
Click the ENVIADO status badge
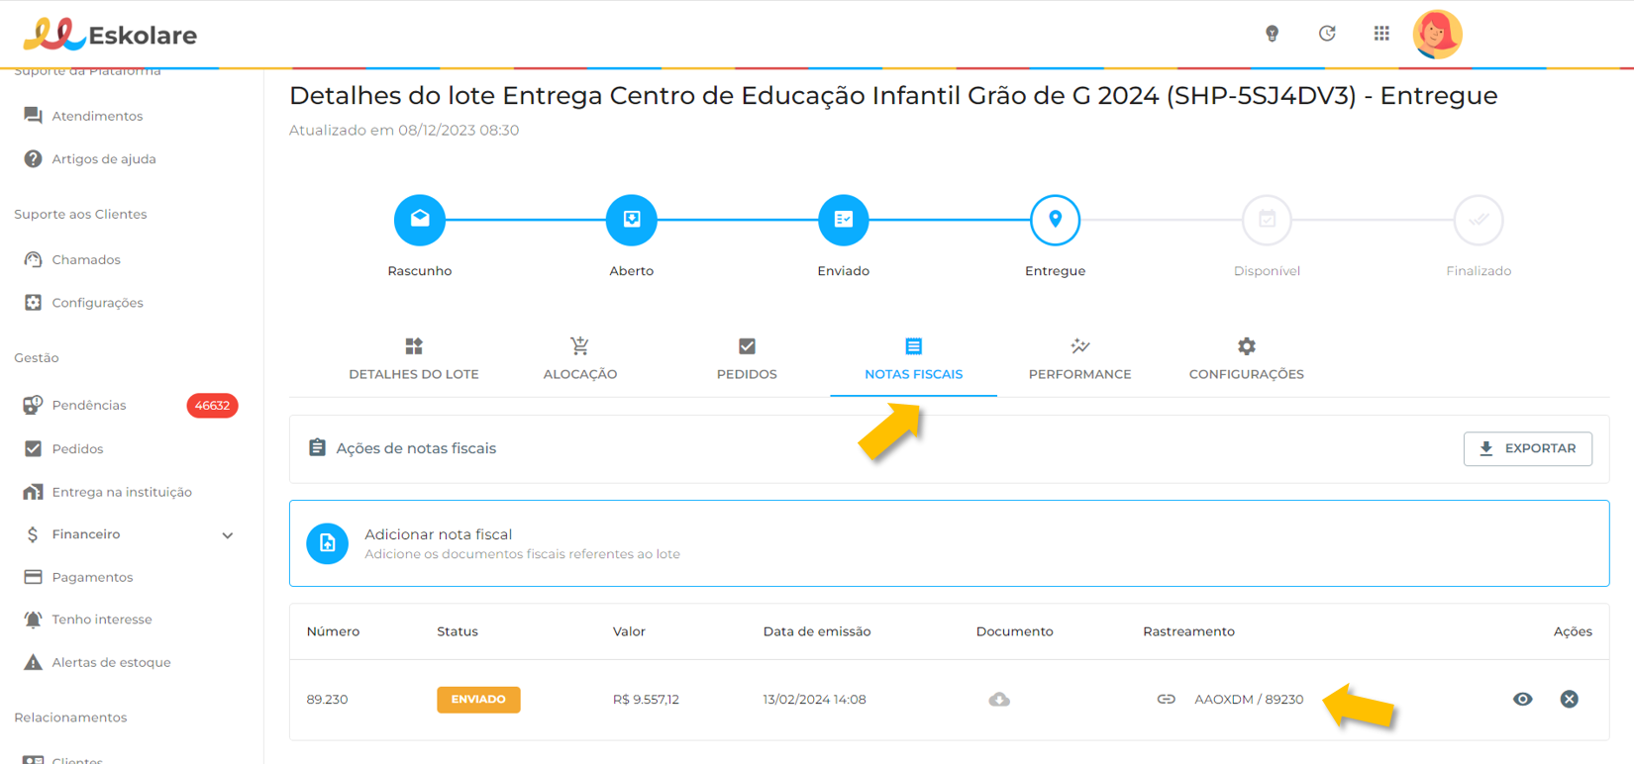(x=478, y=700)
